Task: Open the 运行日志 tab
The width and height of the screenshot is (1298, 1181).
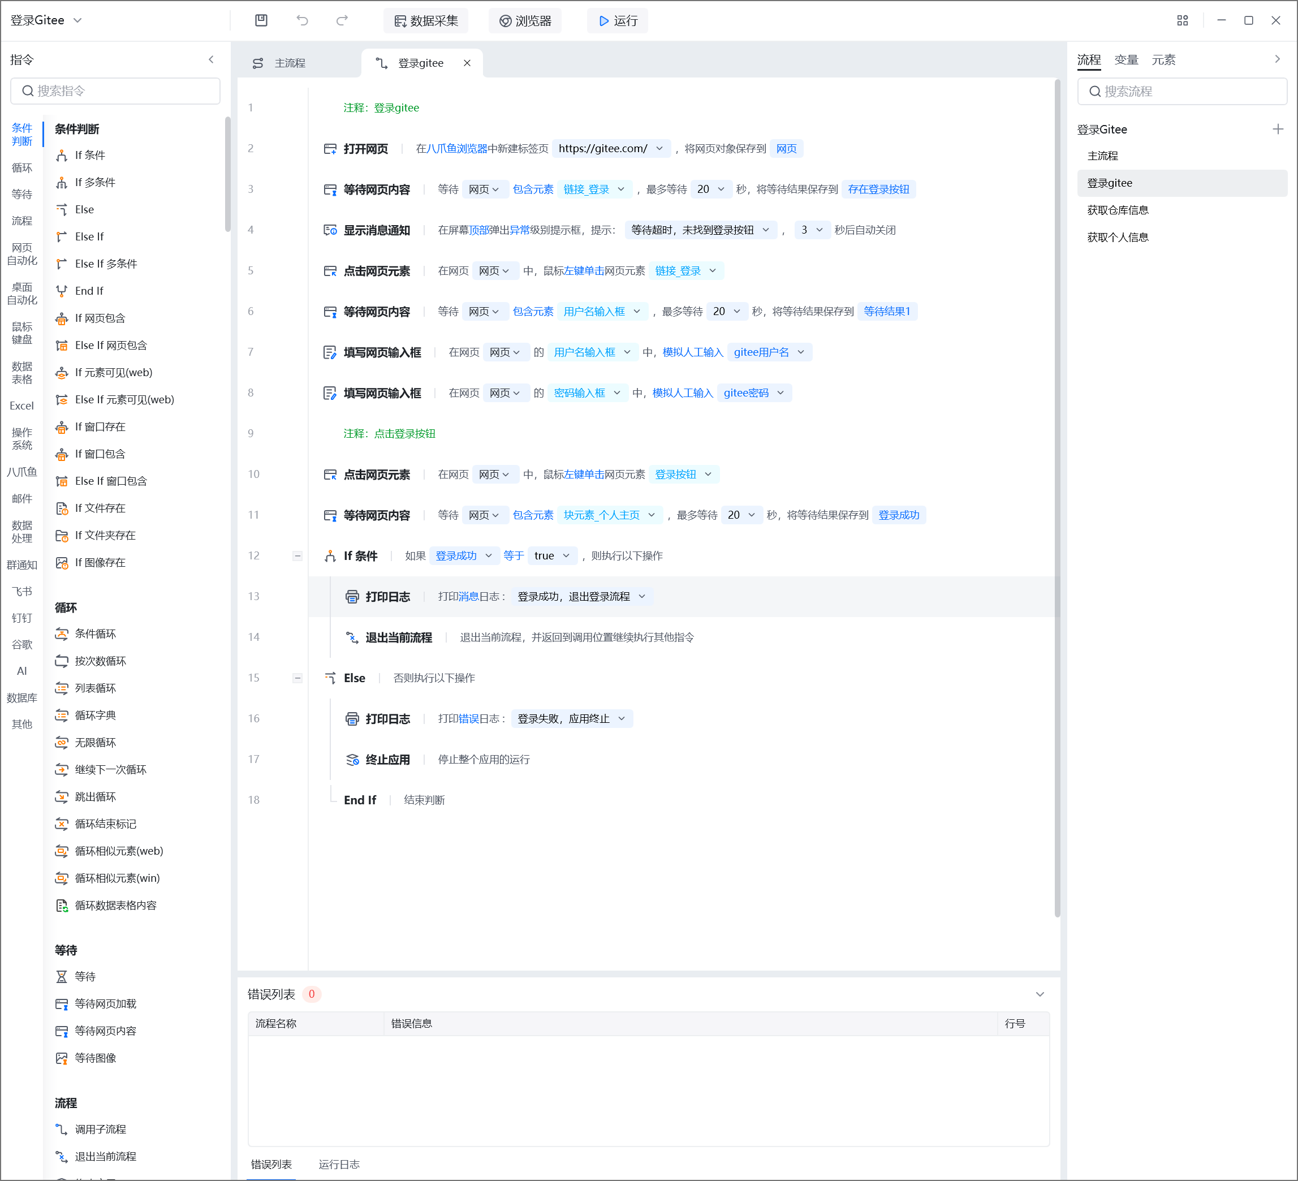Action: [x=339, y=1164]
